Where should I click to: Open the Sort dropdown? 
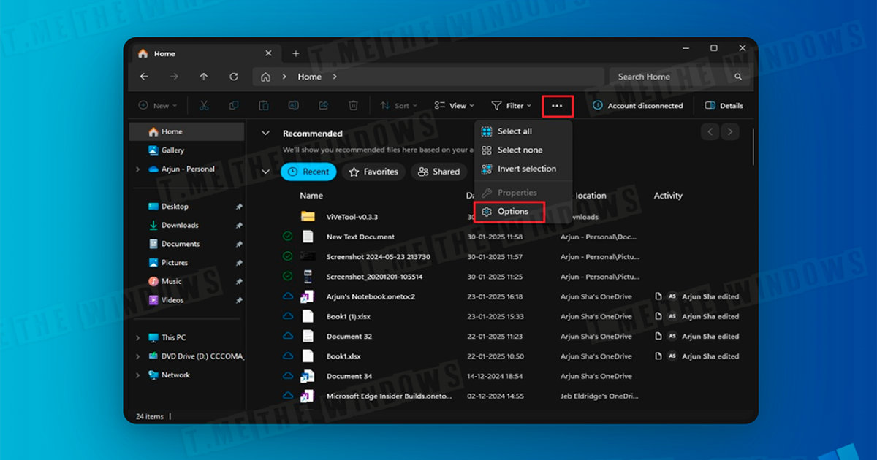[x=399, y=106]
